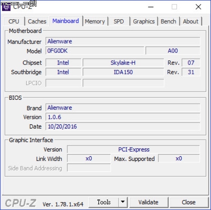Image resolution: width=211 pixels, height=210 pixels.
Task: Click the Southbridge vendor Intel field
Action: pyautogui.click(x=63, y=72)
